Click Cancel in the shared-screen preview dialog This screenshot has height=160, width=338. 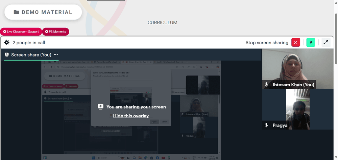tap(164, 122)
